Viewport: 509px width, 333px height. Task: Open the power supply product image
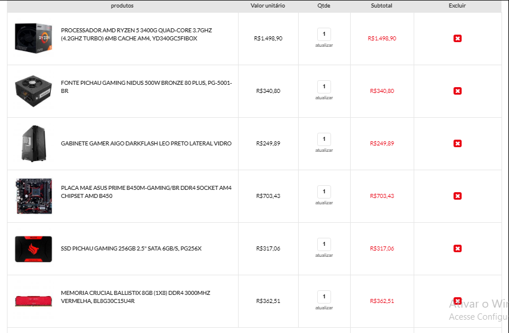[x=34, y=91]
